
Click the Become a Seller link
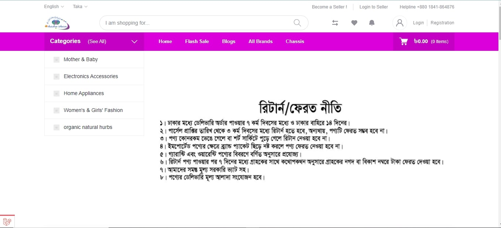(329, 7)
